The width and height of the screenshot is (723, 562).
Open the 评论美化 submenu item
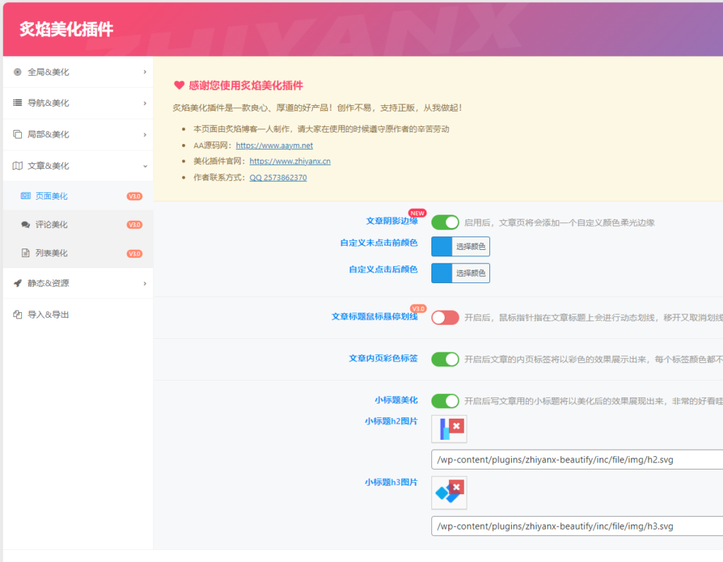click(x=52, y=225)
